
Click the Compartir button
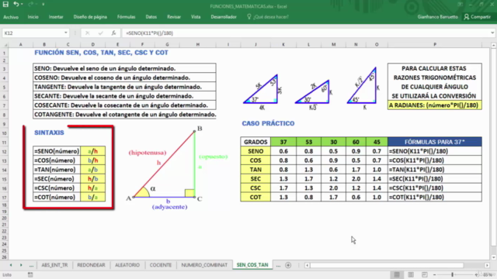[478, 17]
